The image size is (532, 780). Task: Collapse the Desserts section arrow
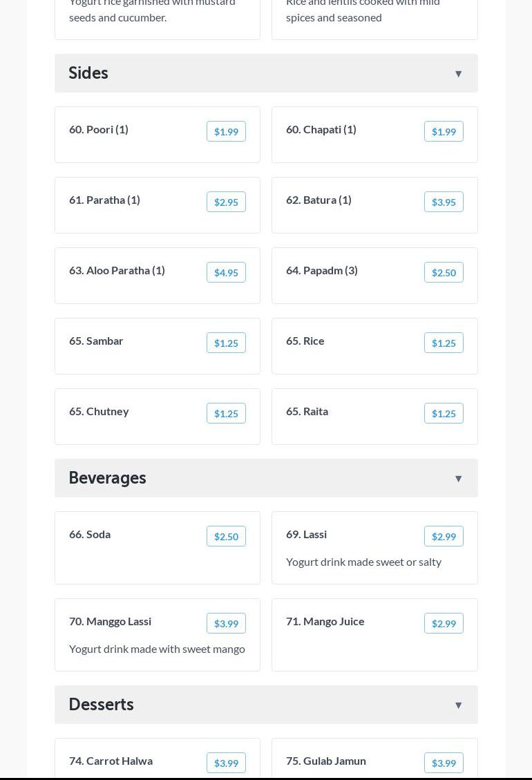coord(458,705)
